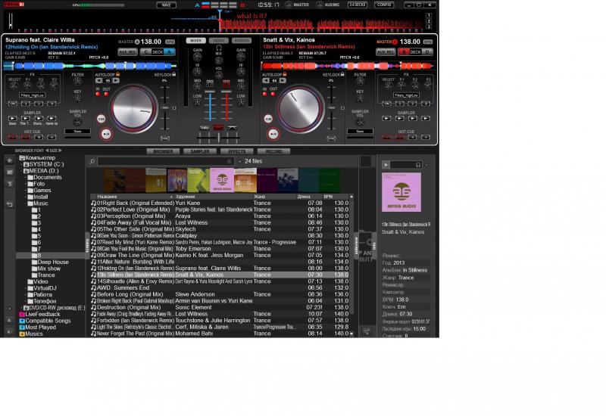Adjust the left deck pitch slider
The width and height of the screenshot is (606, 416).
pos(165,107)
